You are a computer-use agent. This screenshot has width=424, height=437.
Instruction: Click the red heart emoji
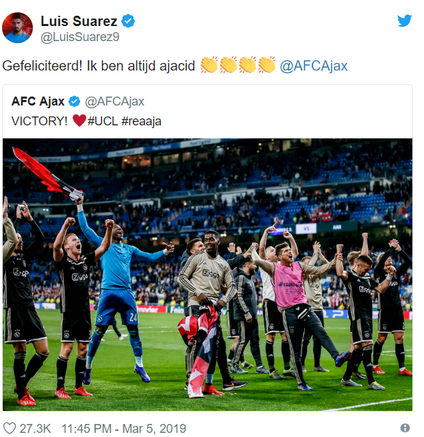pos(79,121)
